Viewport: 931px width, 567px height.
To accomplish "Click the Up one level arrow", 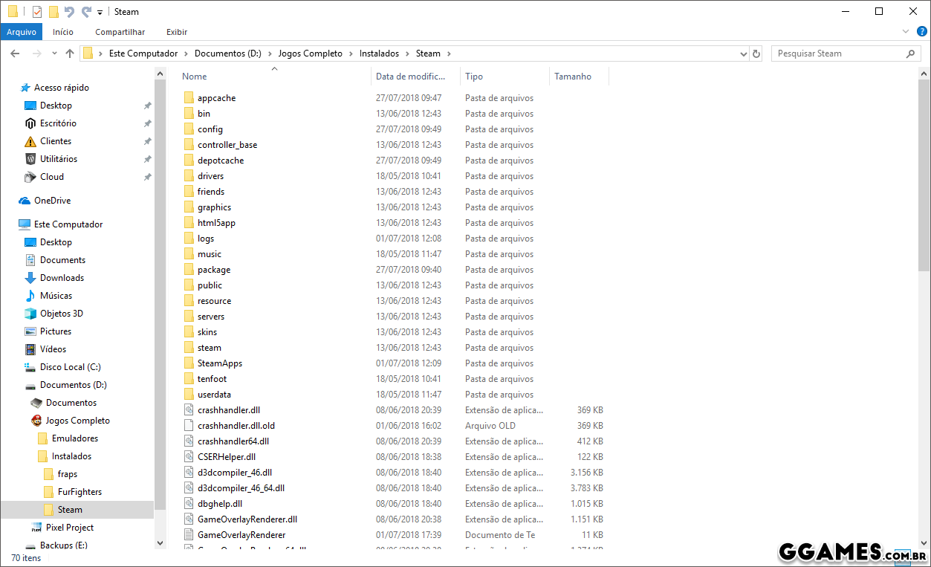I will (x=70, y=54).
